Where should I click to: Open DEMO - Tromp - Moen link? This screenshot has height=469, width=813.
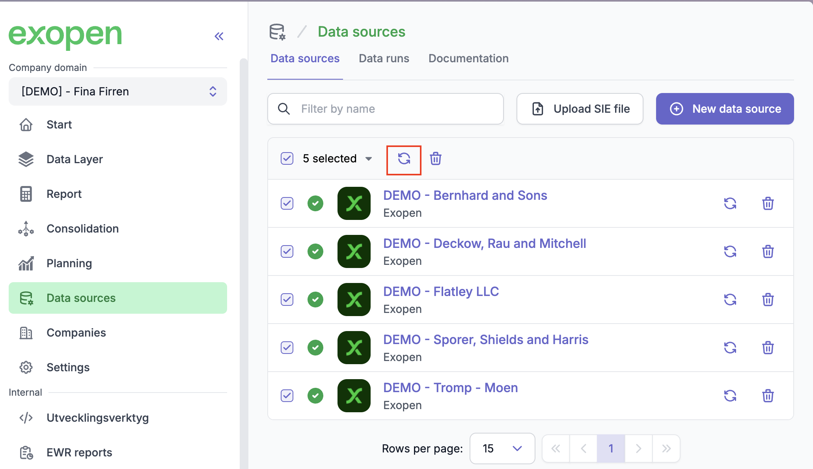pos(451,388)
